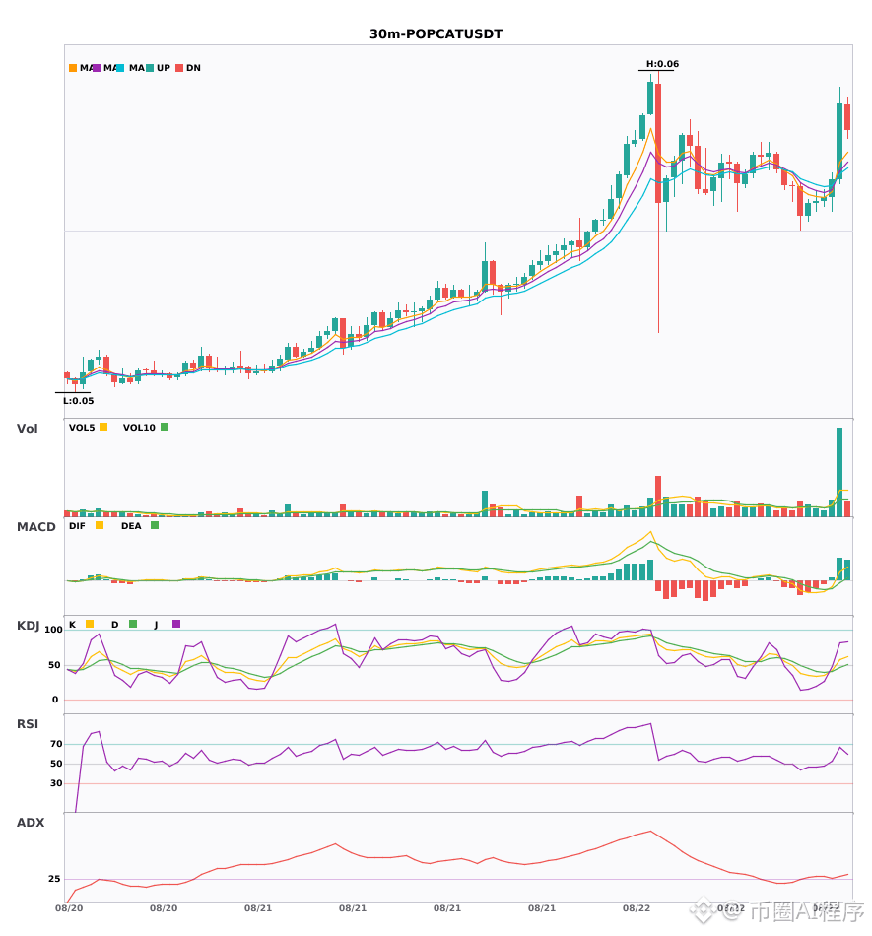The height and width of the screenshot is (936, 872).
Task: Click the yellow VOL5 legend swatch
Action: 103,427
